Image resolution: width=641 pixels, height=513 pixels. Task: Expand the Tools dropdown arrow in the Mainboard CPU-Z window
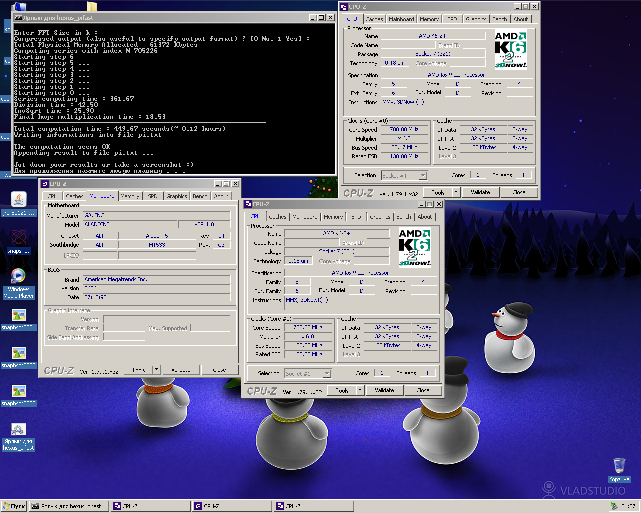[x=156, y=370]
